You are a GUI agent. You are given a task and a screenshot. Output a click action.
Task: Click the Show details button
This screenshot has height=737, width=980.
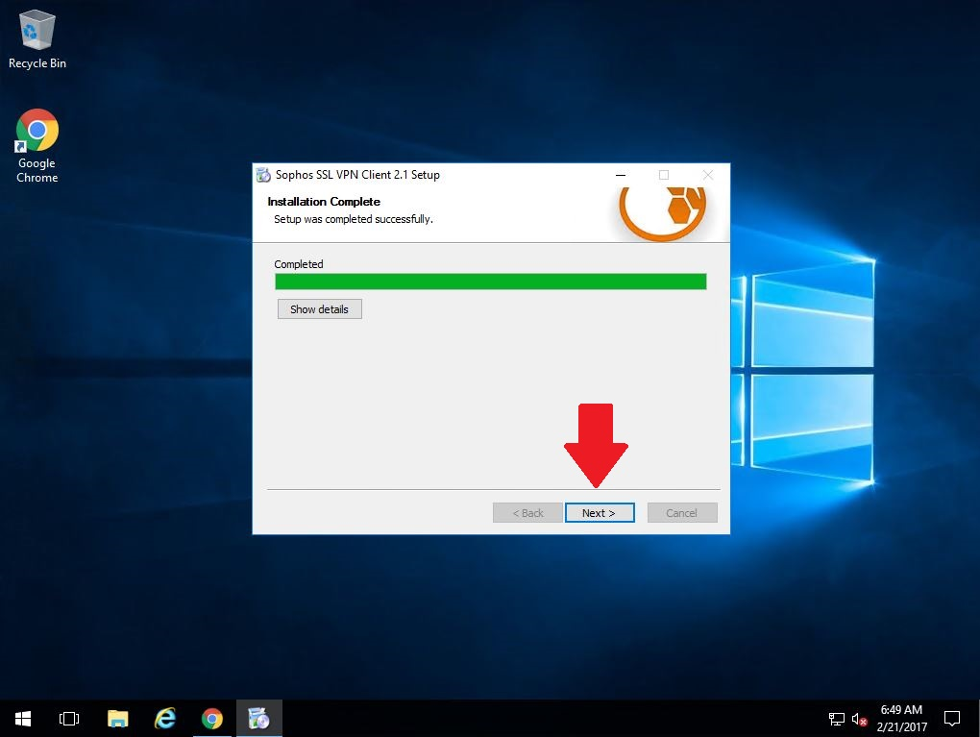[x=319, y=308]
